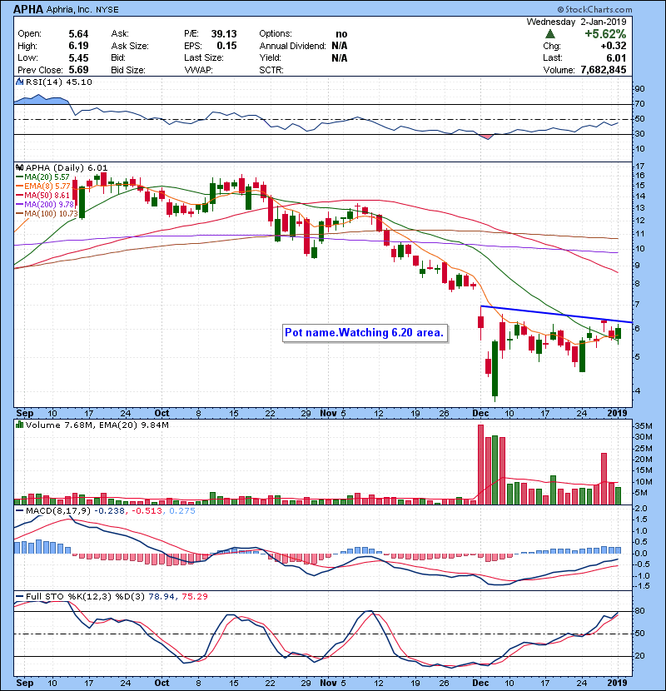Click the Chg value +0.32
This screenshot has width=666, height=691.
(x=613, y=46)
